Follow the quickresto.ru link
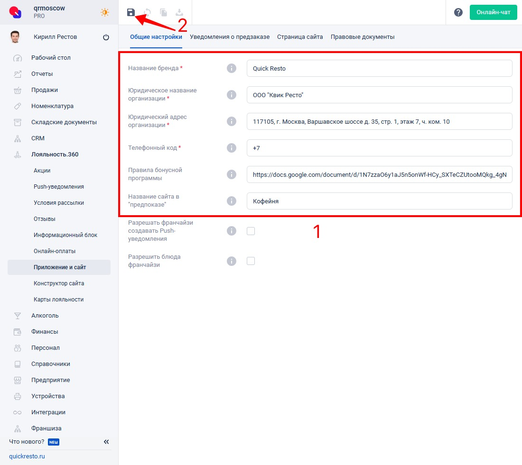The image size is (522, 465). (x=27, y=456)
